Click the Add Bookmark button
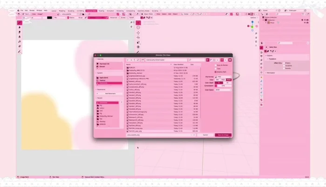The height and width of the screenshot is (187, 326). [x=110, y=94]
